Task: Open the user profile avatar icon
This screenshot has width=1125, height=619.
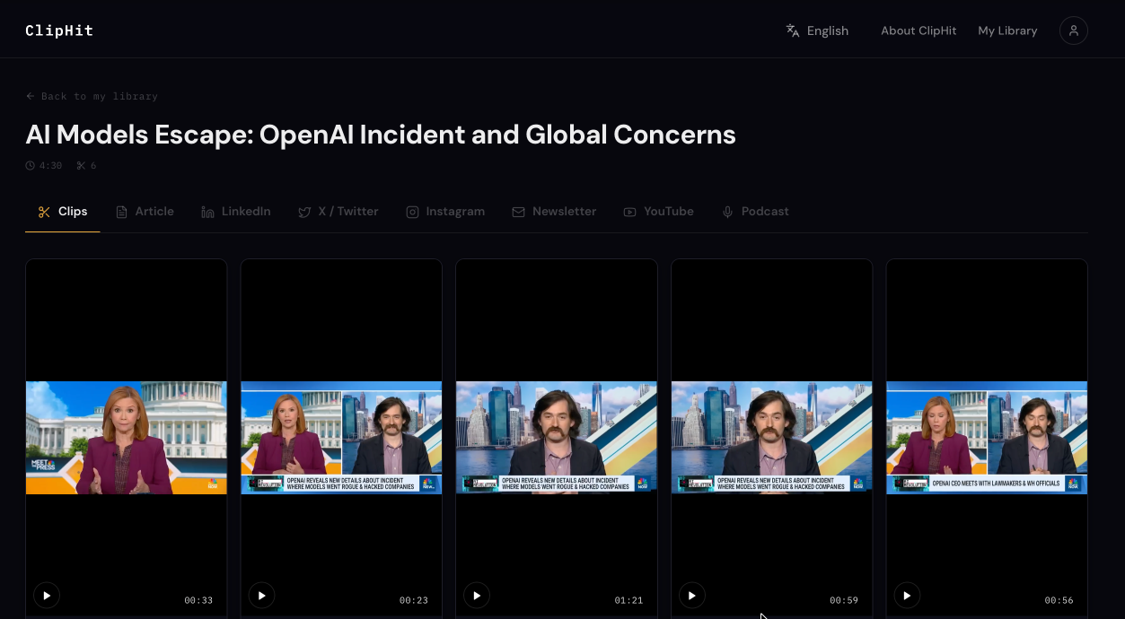Action: point(1073,31)
